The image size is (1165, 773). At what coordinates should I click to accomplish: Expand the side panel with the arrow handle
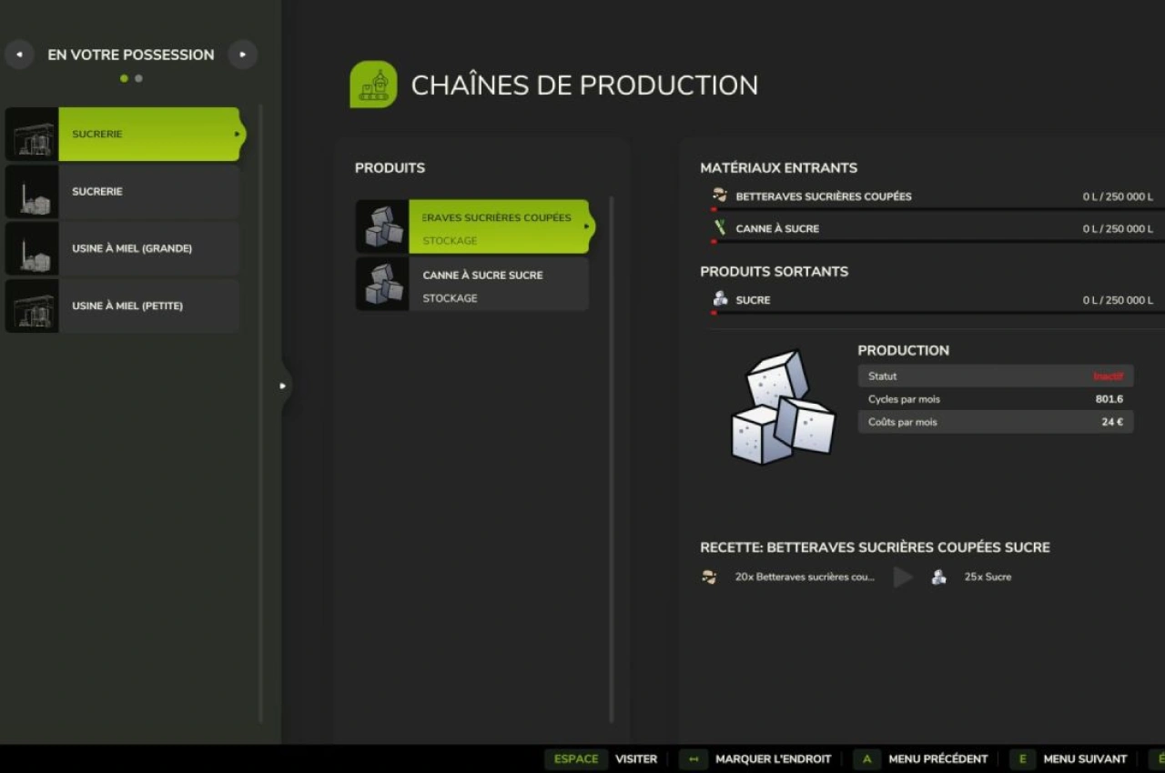click(282, 386)
